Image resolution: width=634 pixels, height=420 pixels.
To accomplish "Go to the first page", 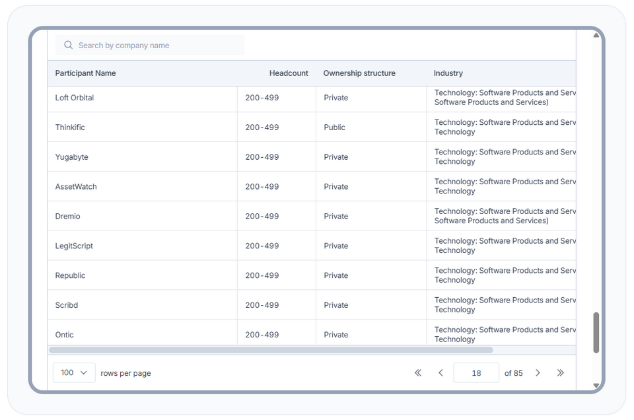I will [418, 373].
